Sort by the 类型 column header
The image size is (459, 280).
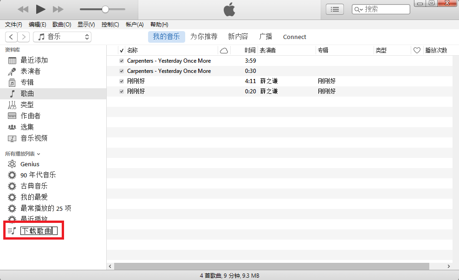(381, 50)
